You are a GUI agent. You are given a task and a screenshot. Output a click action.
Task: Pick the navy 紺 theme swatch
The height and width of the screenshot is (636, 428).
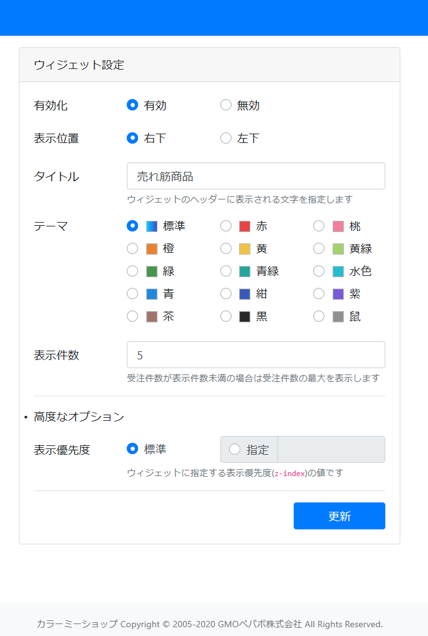pyautogui.click(x=245, y=294)
